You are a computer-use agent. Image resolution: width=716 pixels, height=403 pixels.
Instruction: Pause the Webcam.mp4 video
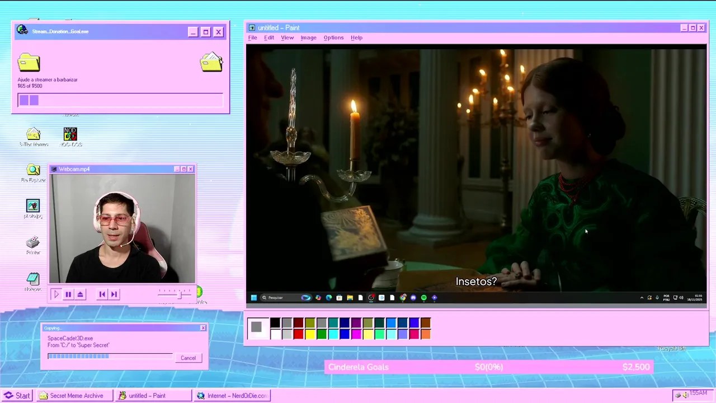(68, 294)
